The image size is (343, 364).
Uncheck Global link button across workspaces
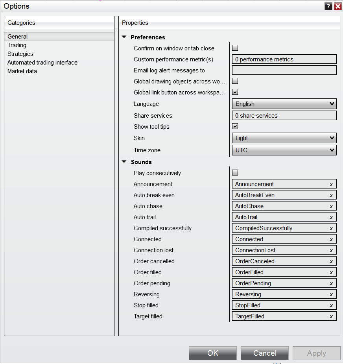coord(235,92)
